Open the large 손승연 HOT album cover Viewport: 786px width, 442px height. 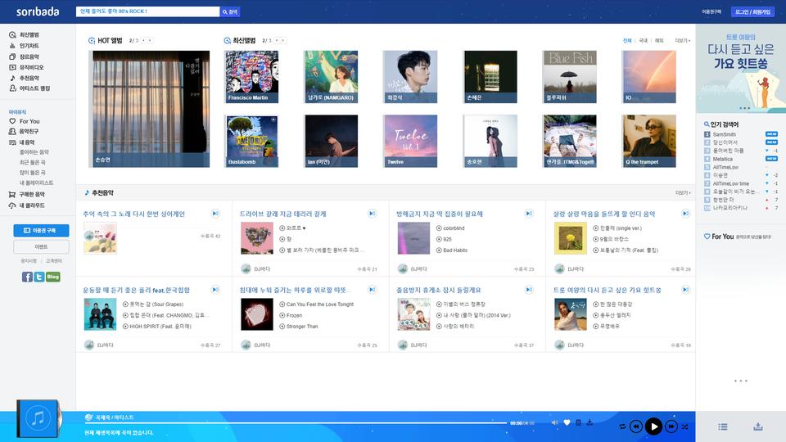click(149, 109)
